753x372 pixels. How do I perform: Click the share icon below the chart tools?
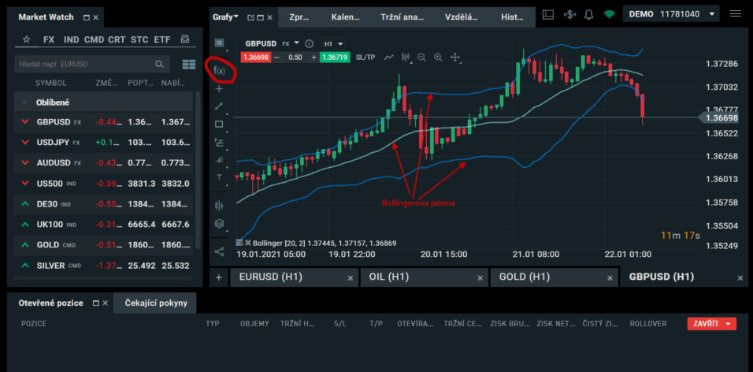click(x=219, y=251)
